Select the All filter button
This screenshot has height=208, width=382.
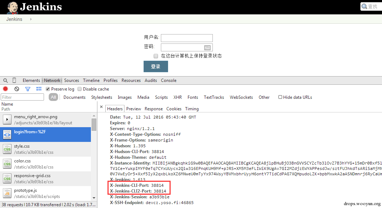[53, 97]
